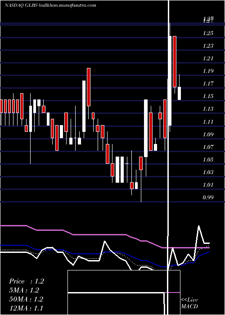This screenshot has height=315, width=225.
Task: Click the '<<Live MACD' label
Action: click(189, 303)
